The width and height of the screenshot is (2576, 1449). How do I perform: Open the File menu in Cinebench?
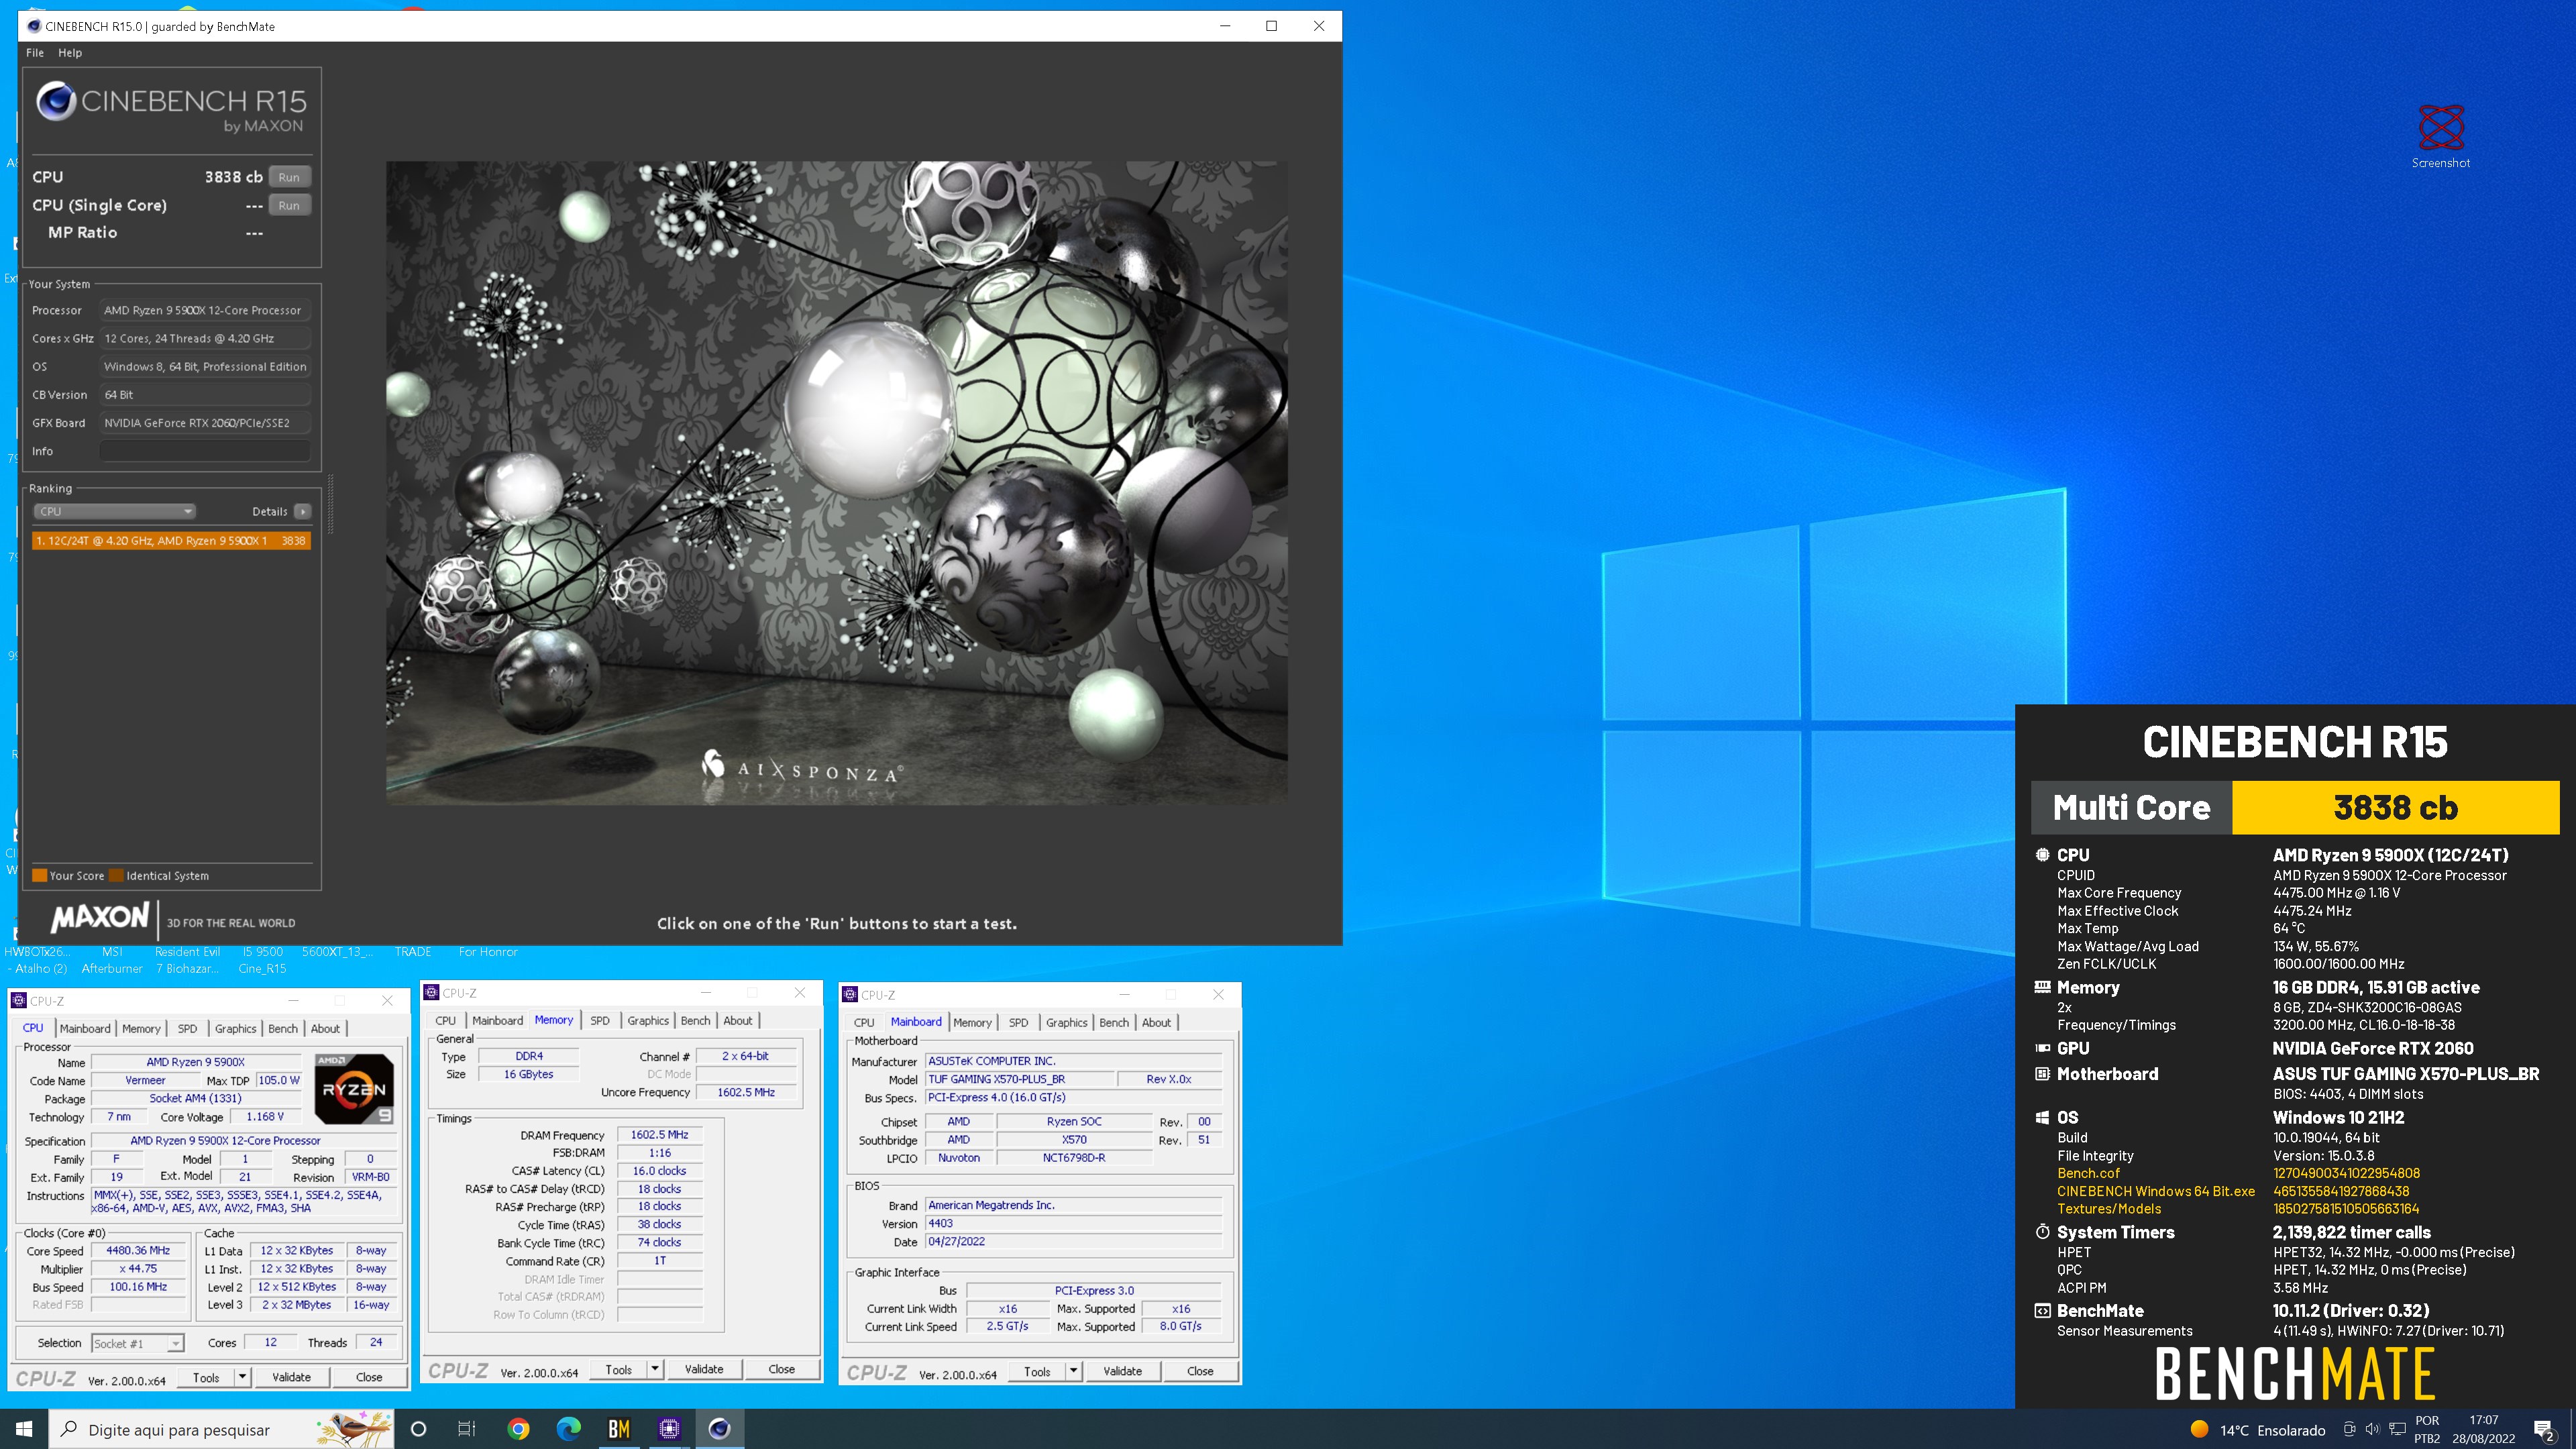point(35,52)
